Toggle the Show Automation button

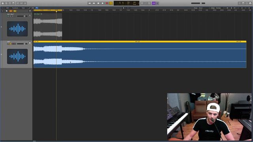tap(30, 8)
